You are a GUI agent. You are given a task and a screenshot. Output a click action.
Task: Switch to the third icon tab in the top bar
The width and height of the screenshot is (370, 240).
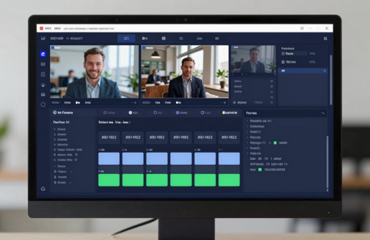(x=163, y=38)
